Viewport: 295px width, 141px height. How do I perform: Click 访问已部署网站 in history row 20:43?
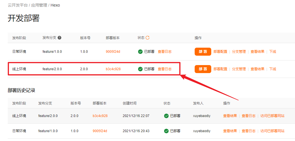point(272,131)
